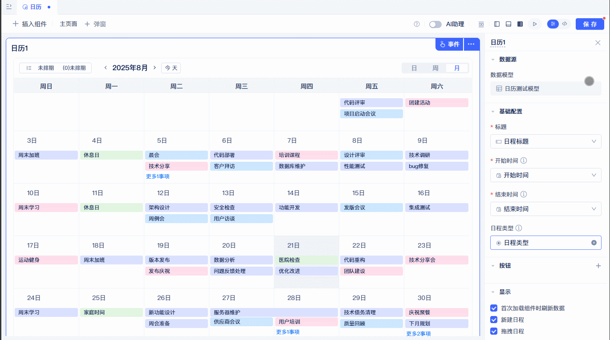Clear the 日程类型 field selection
The width and height of the screenshot is (610, 340).
click(594, 243)
